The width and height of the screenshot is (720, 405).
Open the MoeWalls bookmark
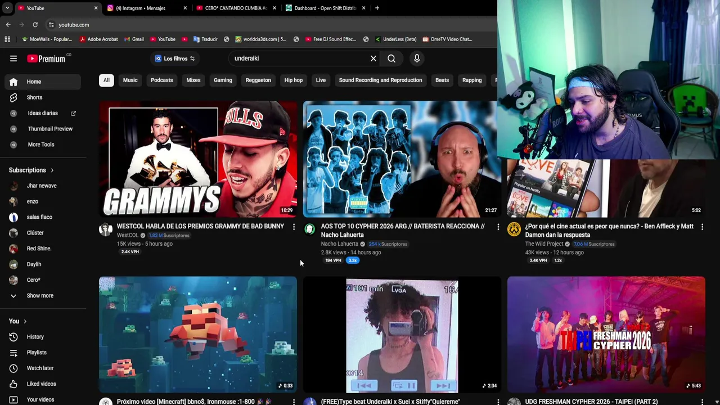coord(47,39)
